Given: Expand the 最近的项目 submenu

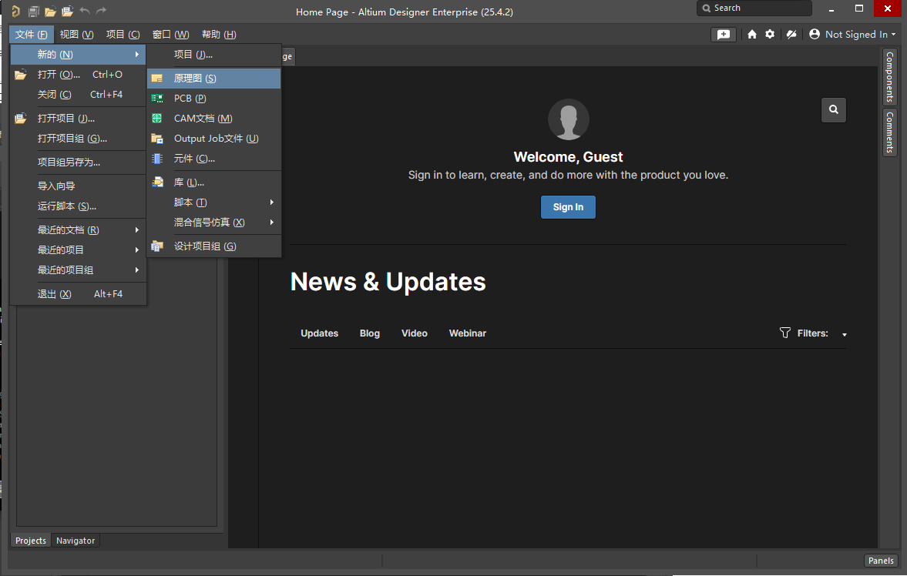Looking at the screenshot, I should [x=78, y=249].
